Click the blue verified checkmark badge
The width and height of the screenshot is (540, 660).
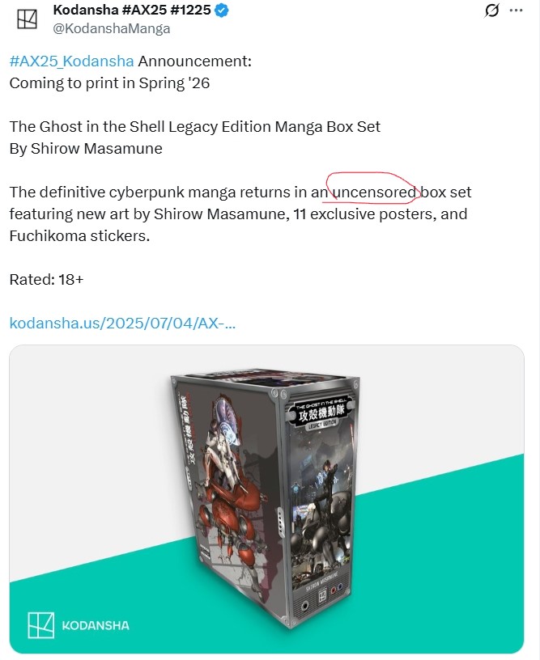222,10
